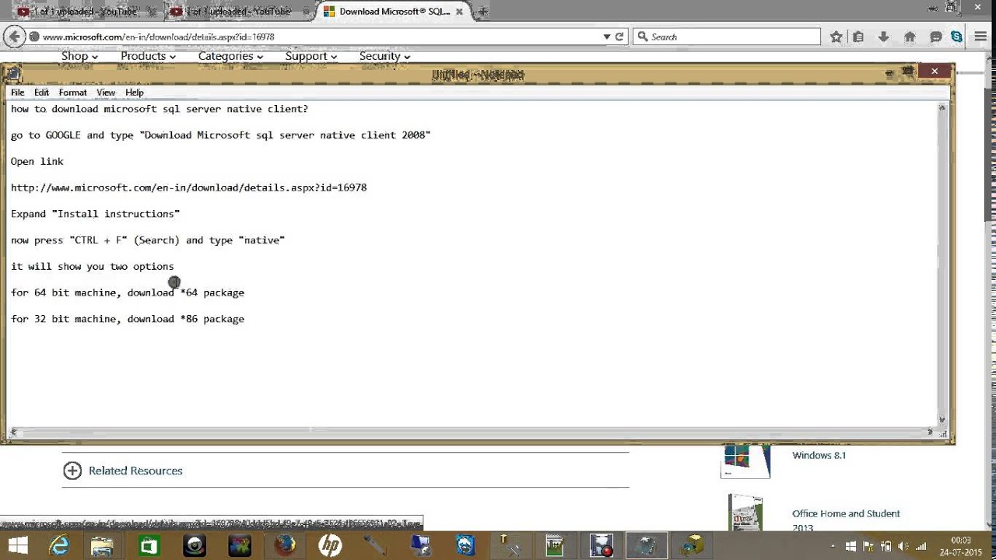The height and width of the screenshot is (560, 996).
Task: Click the 'Expand Install instructions' text line
Action: click(x=95, y=214)
